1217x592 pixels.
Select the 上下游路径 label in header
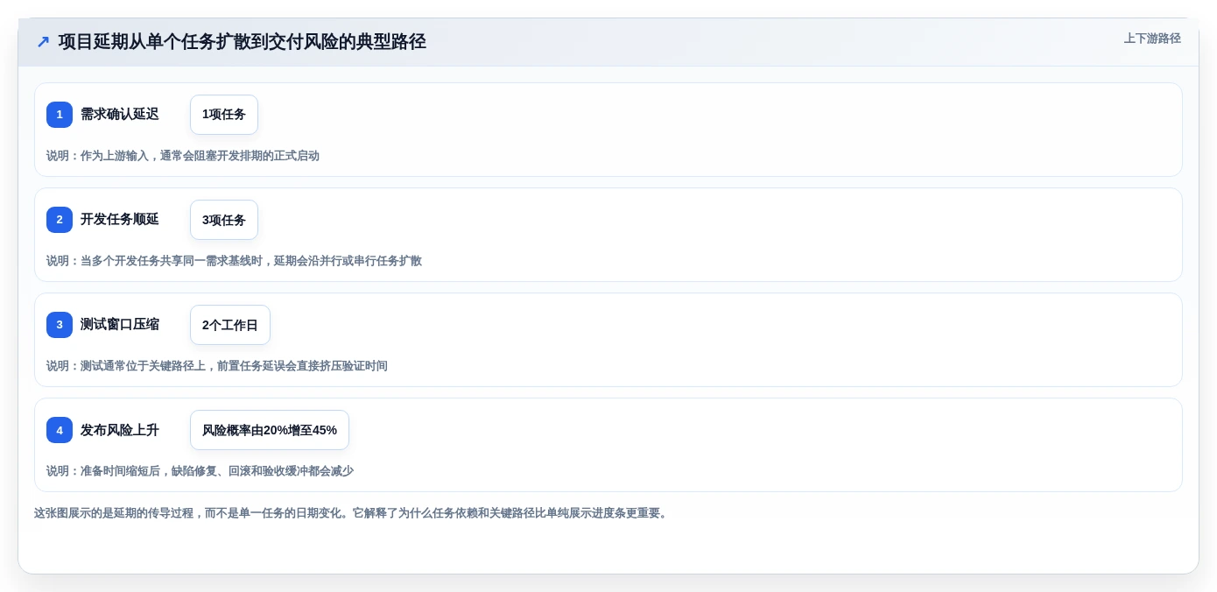point(1152,39)
